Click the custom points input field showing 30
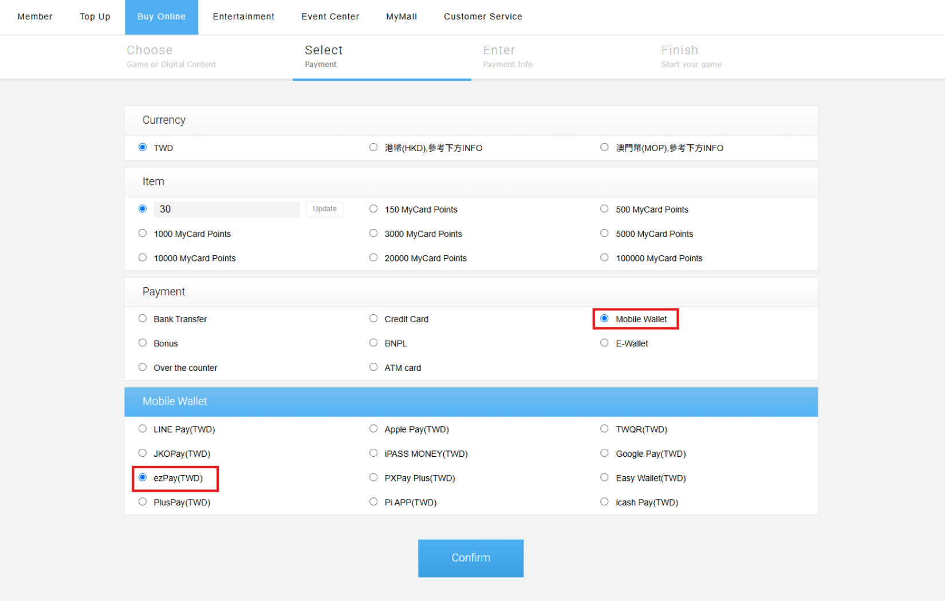Screen dimensions: 945x601 click(x=227, y=209)
